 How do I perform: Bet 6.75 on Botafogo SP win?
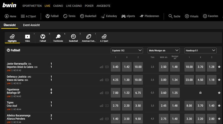[138, 93]
